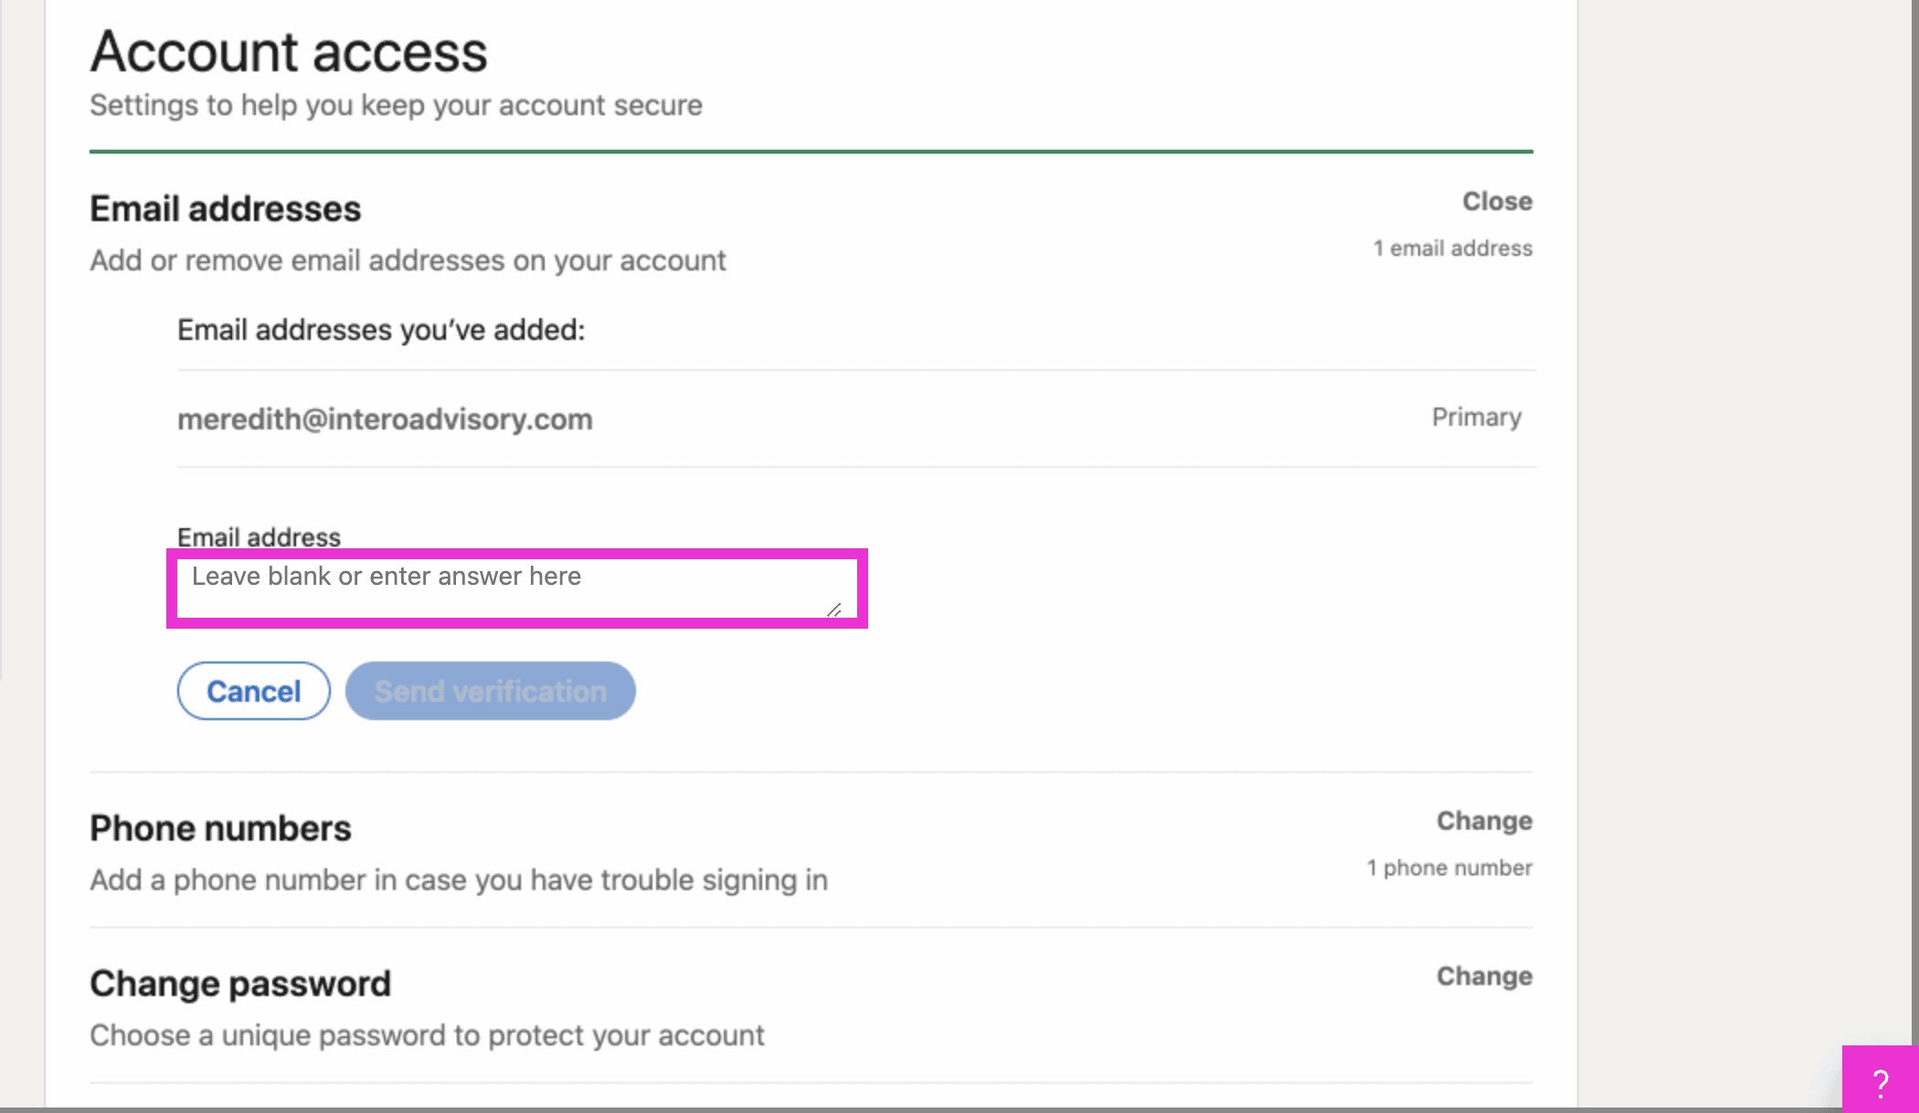Click the 'Email address' field label
Image resolution: width=1919 pixels, height=1113 pixels.
click(259, 537)
